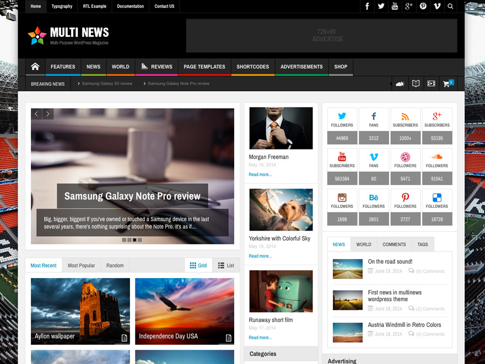Open RTL Example in the top menu
The height and width of the screenshot is (364, 485).
(95, 6)
